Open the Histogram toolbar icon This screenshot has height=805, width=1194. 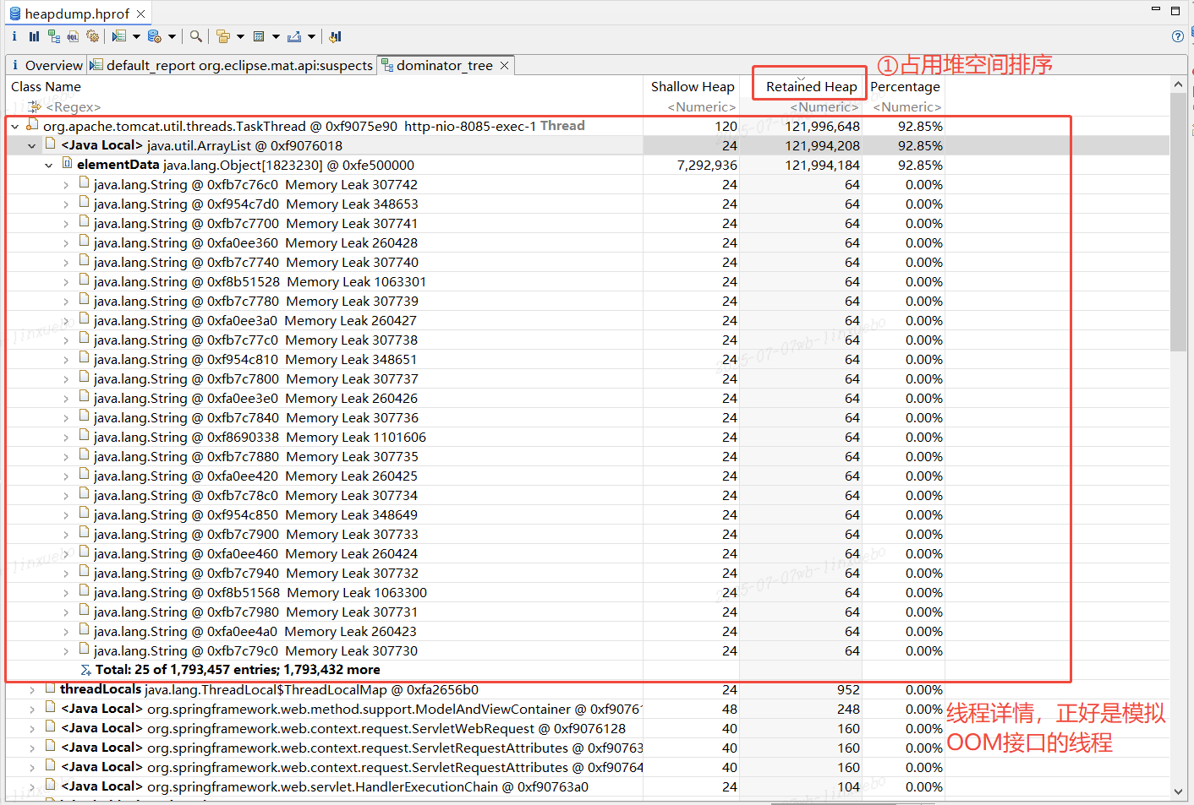click(34, 36)
